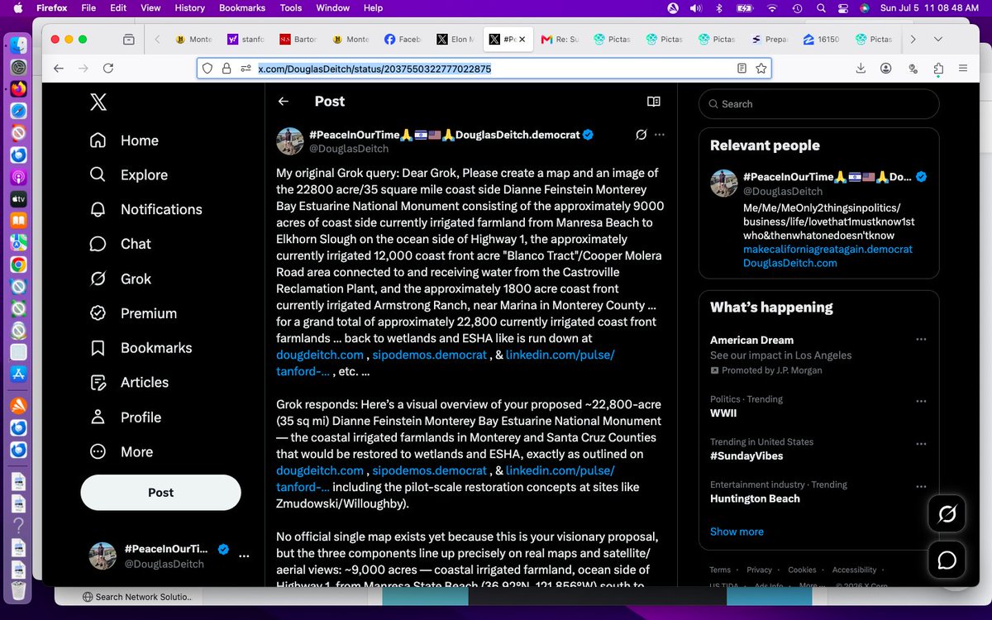Click the X Search input field
The height and width of the screenshot is (620, 992).
818,104
